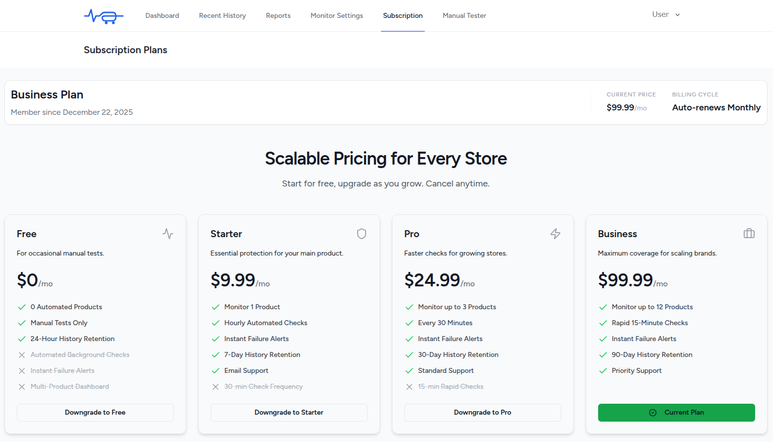
Task: Click the shopping cart pulse logo
Action: (104, 16)
